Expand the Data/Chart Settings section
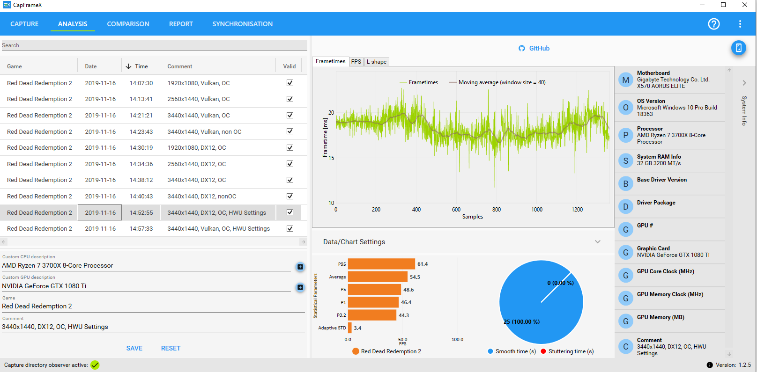Viewport: 757px width, 372px height. [x=598, y=242]
